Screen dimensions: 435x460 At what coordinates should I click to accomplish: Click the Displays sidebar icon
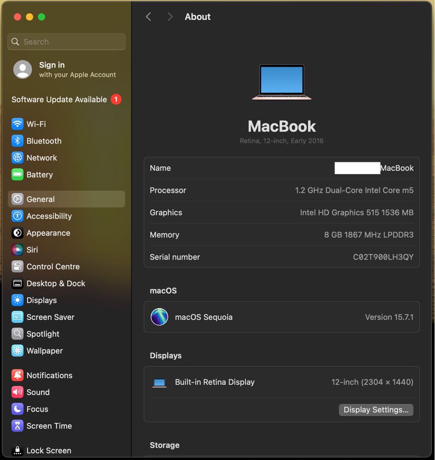coord(17,300)
